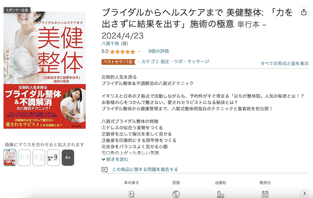The image size is (313, 198).
Task: Open category 指圧・ツボ・マッサージ link
Action: click(185, 61)
